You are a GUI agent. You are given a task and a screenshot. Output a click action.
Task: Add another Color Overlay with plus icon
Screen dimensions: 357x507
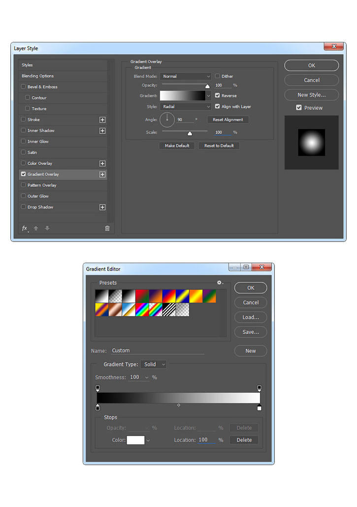102,164
